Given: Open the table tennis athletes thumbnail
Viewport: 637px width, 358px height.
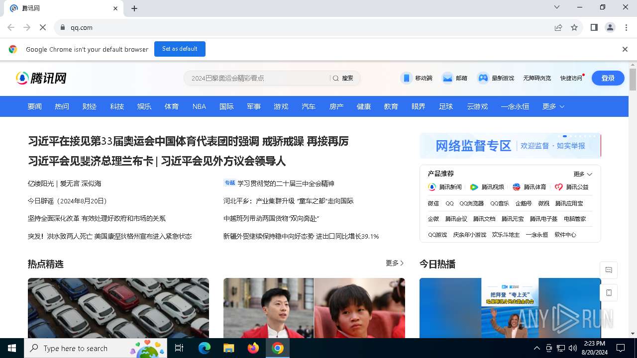Looking at the screenshot, I should (x=314, y=308).
